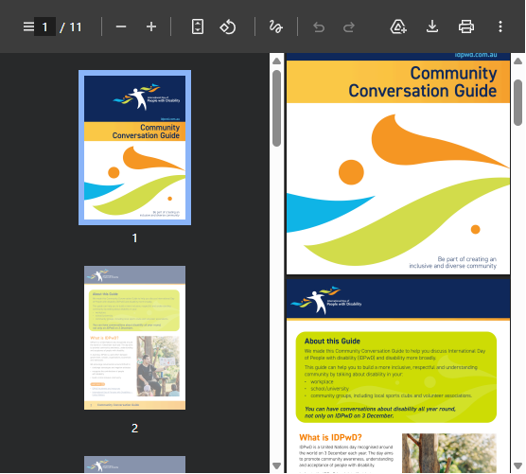Save the PDF to Google Drive

398,26
